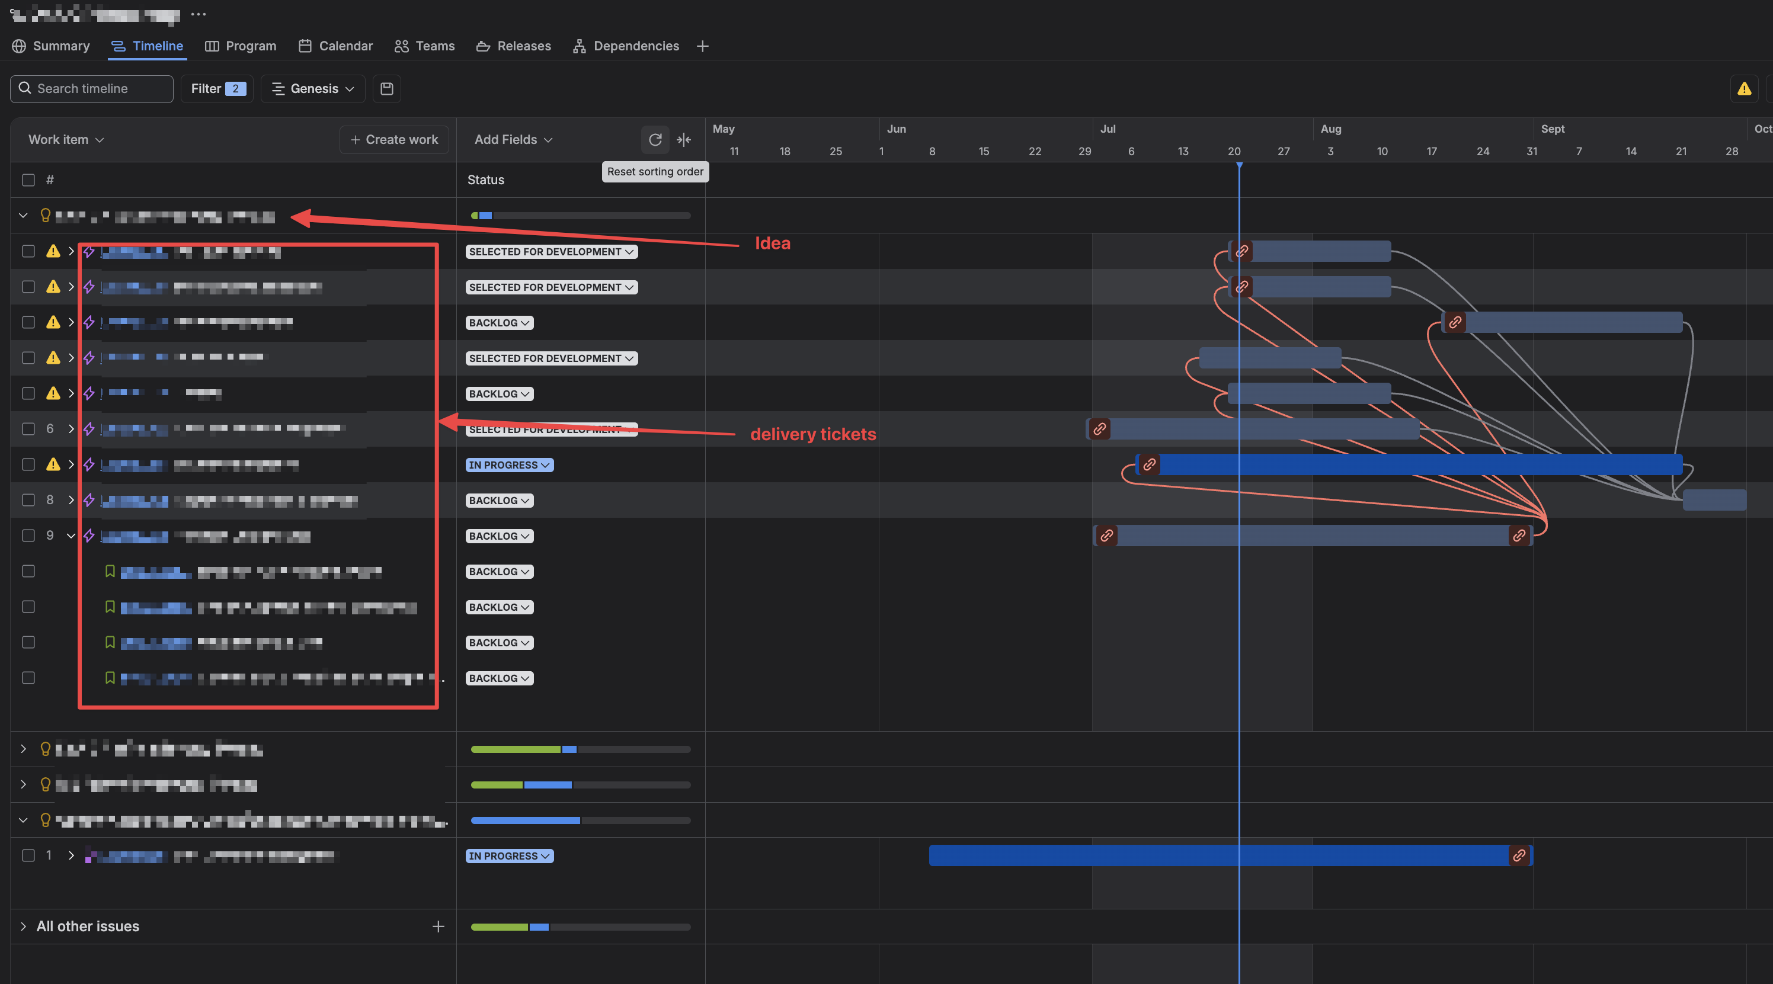Image resolution: width=1773 pixels, height=984 pixels.
Task: Click the progress bar of the first idea row
Action: click(x=580, y=216)
